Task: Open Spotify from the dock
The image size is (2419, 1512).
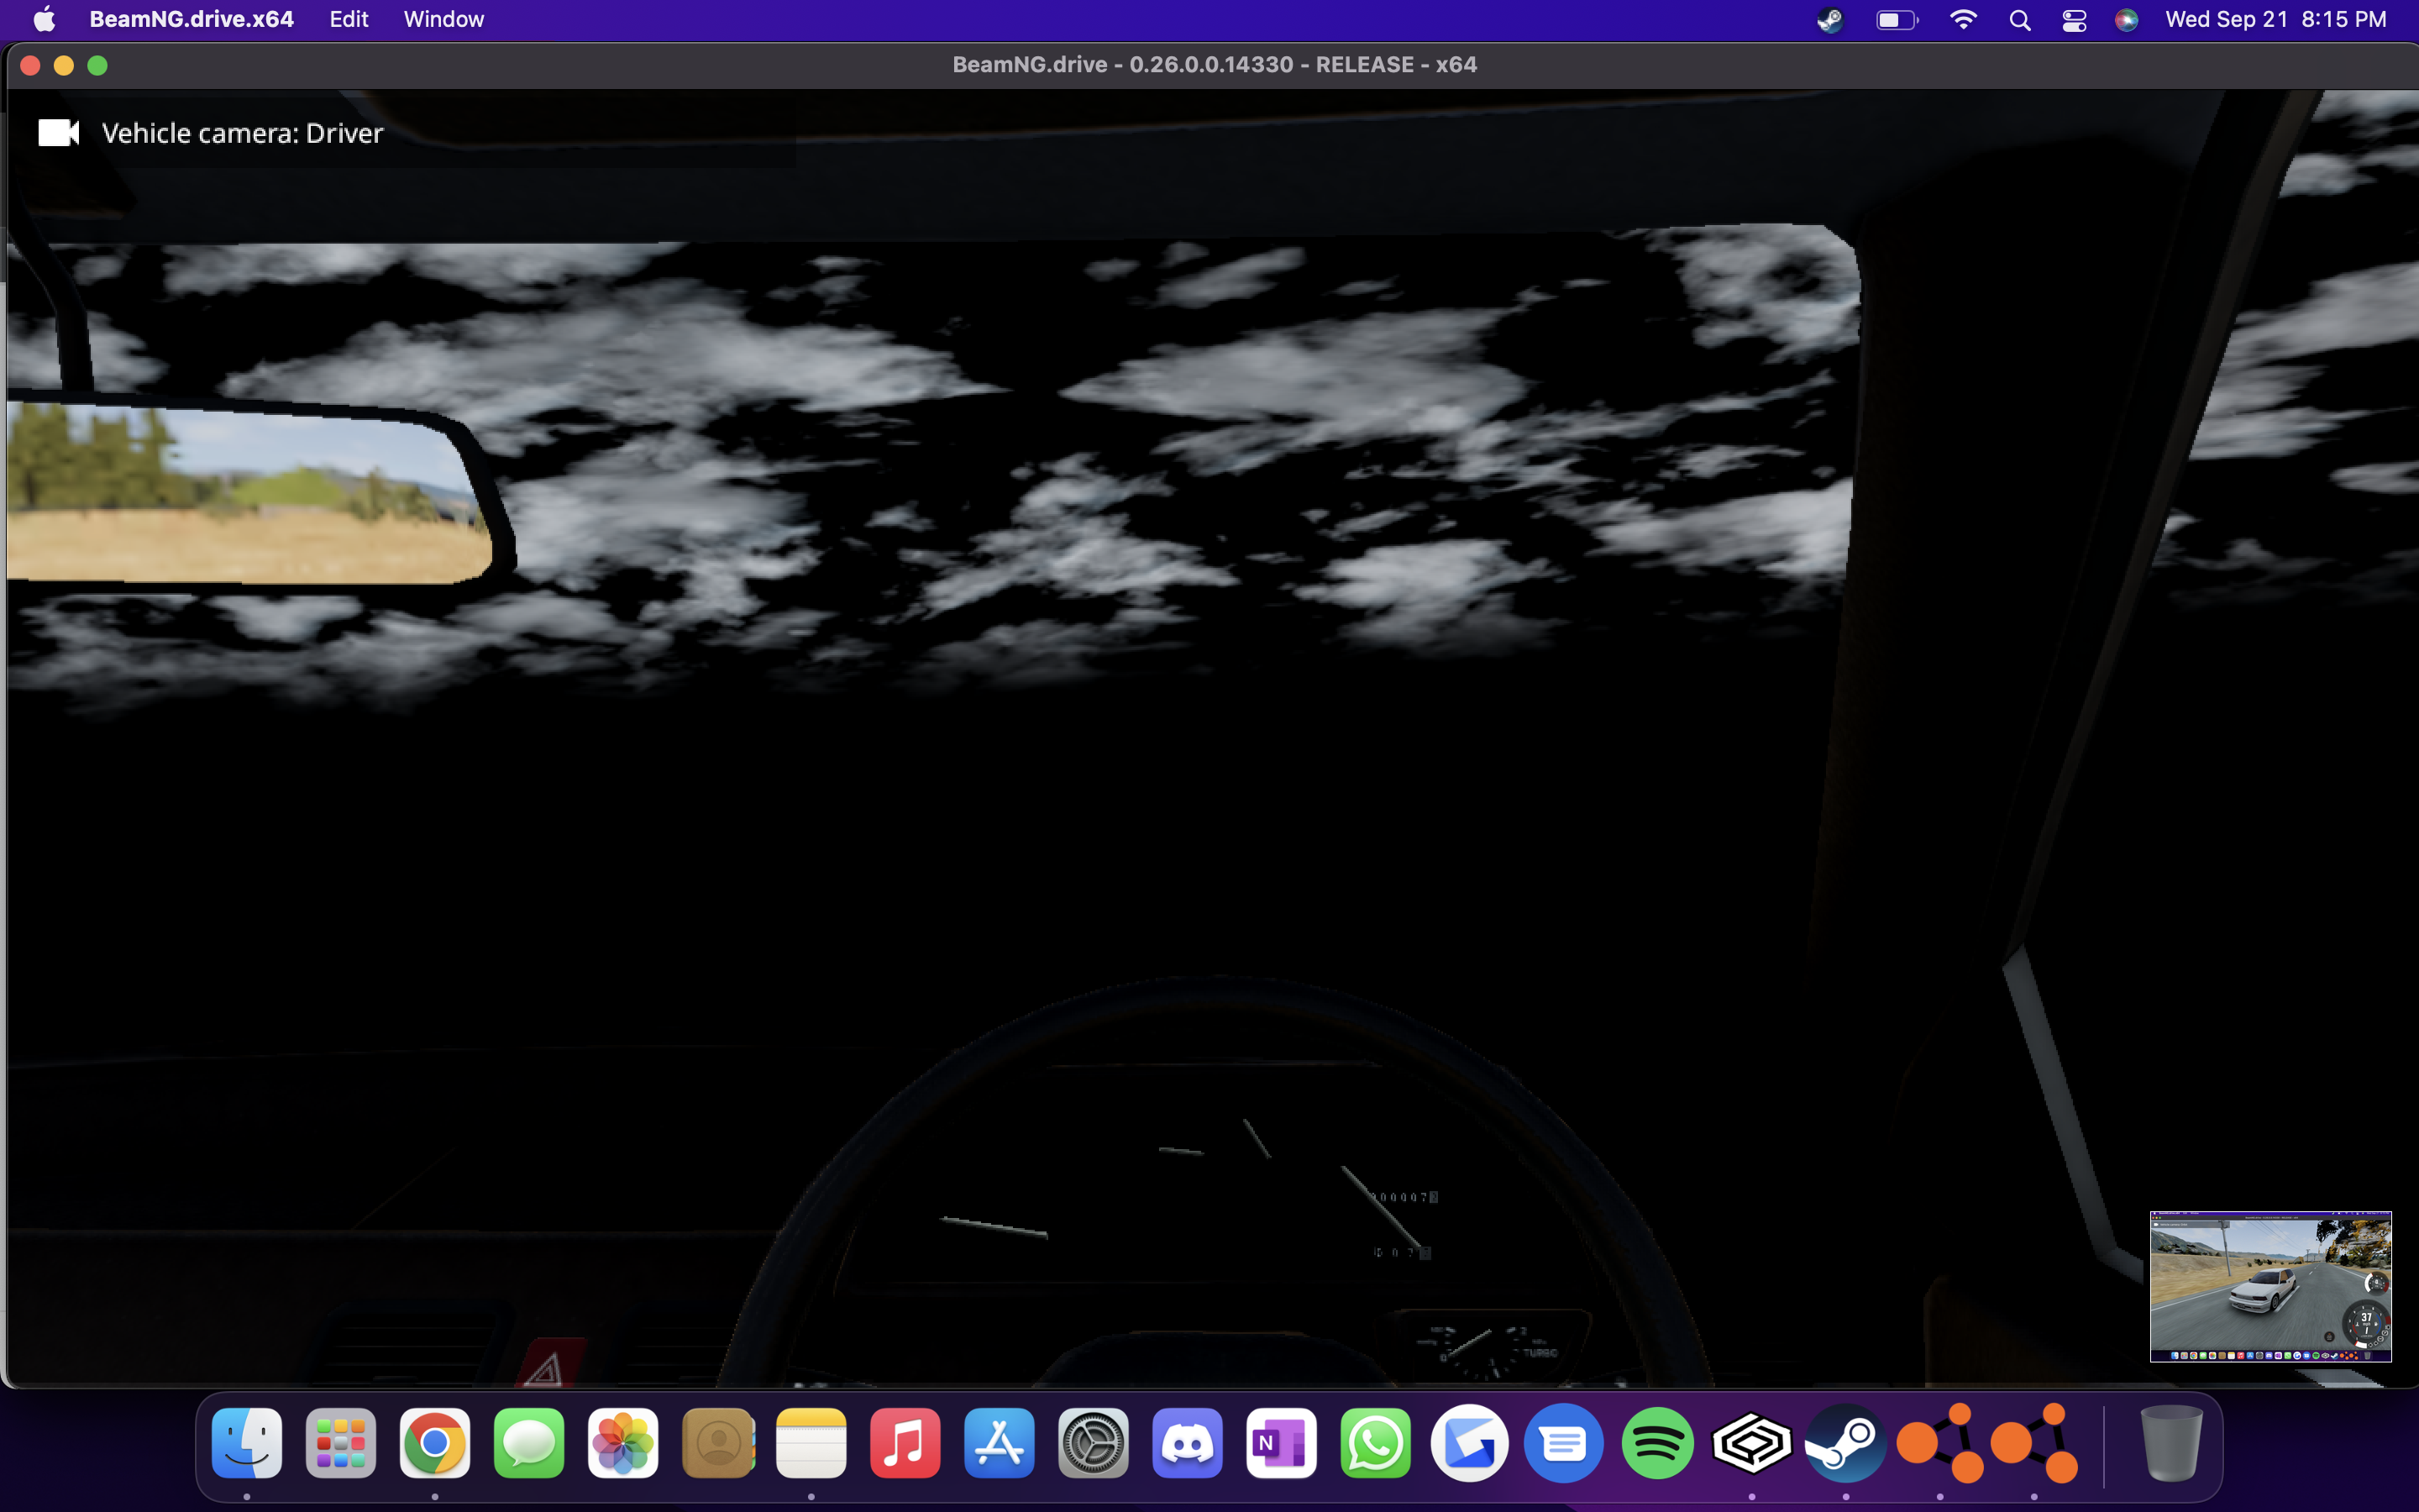Action: coord(1657,1443)
